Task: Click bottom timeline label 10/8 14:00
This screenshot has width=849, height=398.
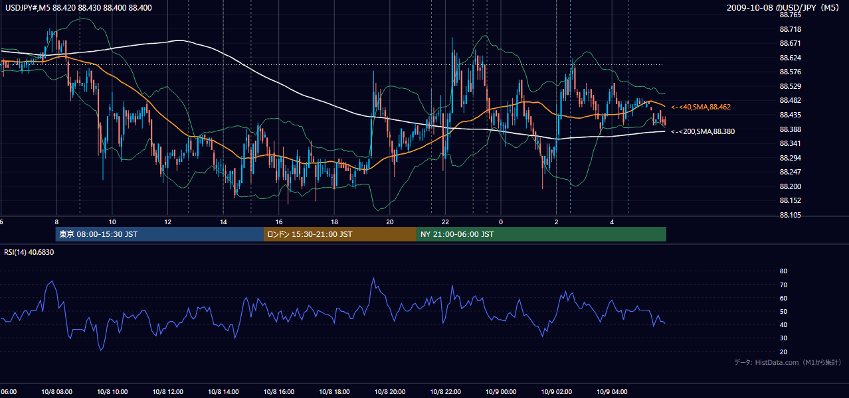Action: pyautogui.click(x=223, y=392)
